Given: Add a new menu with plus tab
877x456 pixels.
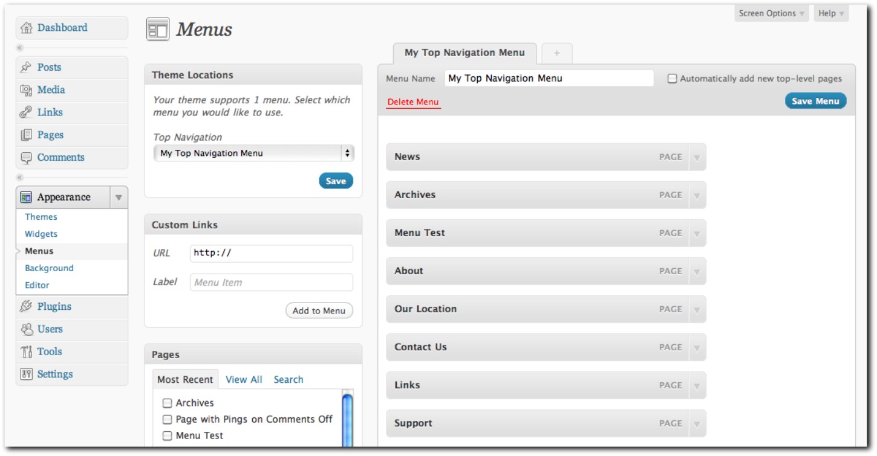Looking at the screenshot, I should pyautogui.click(x=557, y=53).
